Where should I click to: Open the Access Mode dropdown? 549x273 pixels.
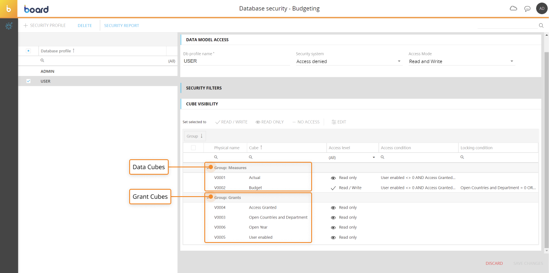(461, 61)
